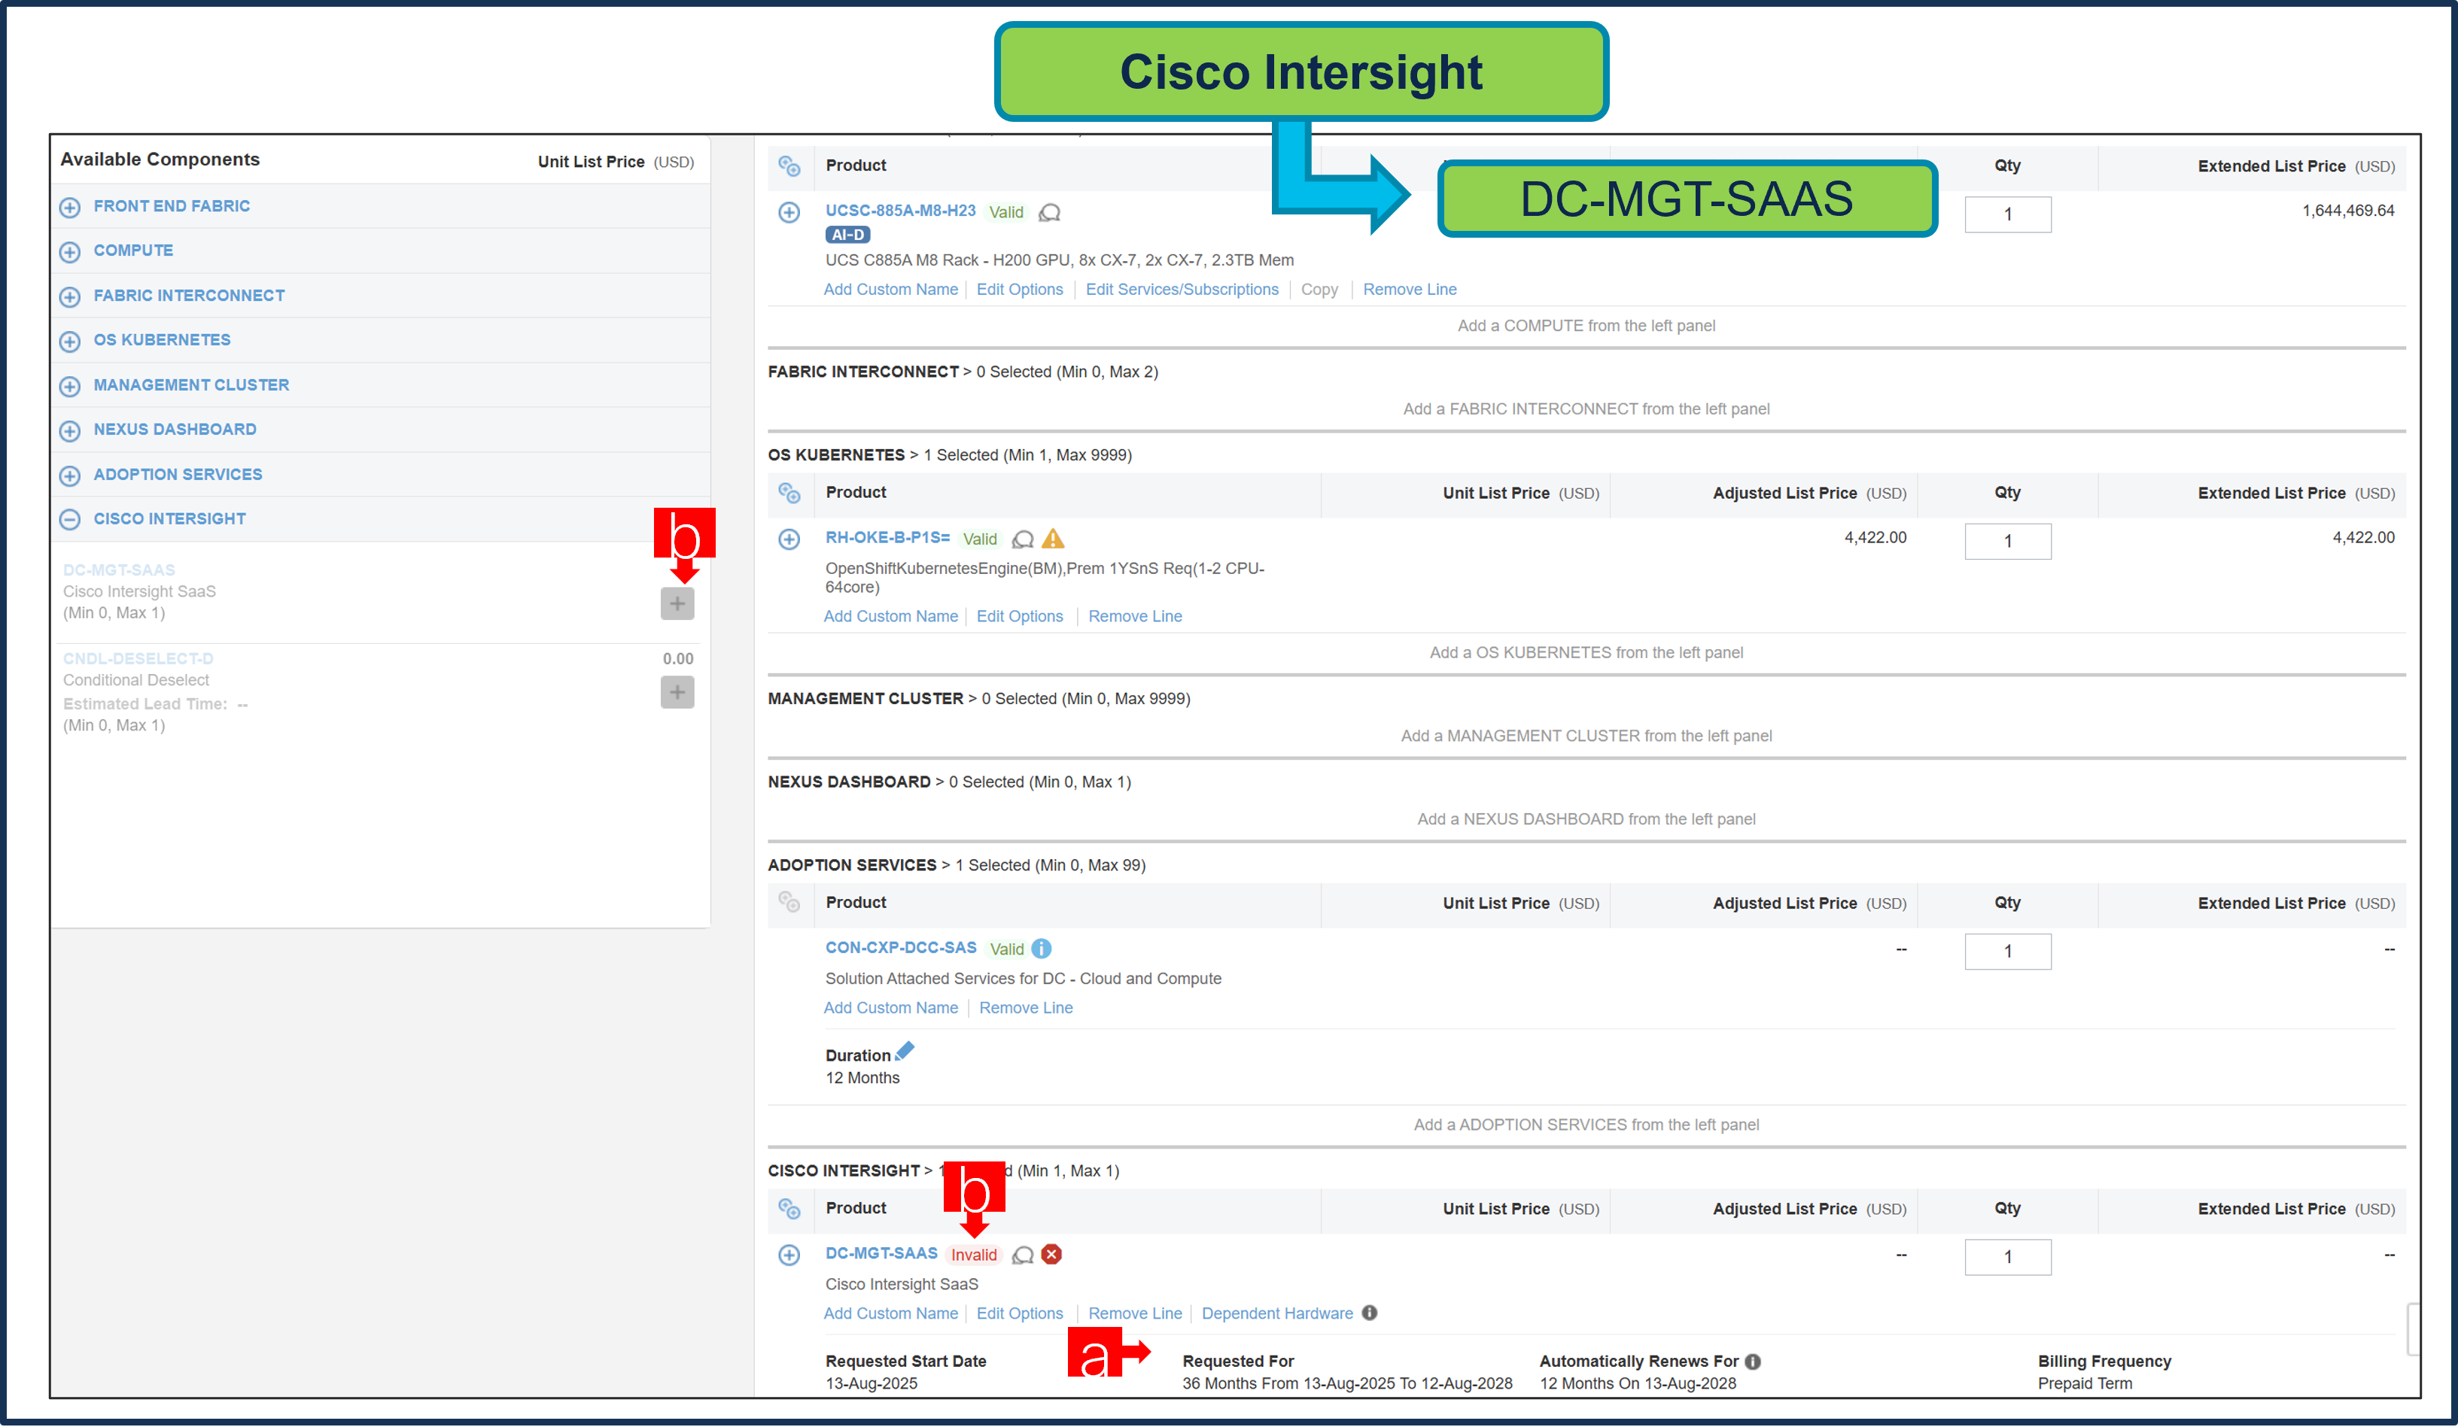Click the comment icon next to UCSC-885A-M8-H23
The height and width of the screenshot is (1427, 2458).
pyautogui.click(x=1051, y=212)
